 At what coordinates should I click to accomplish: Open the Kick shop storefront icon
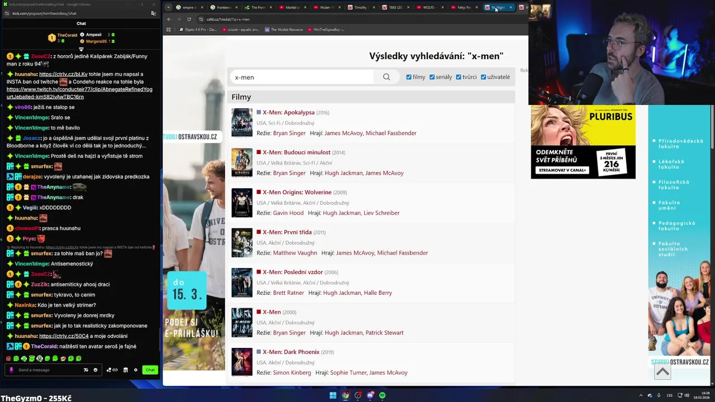point(126,370)
